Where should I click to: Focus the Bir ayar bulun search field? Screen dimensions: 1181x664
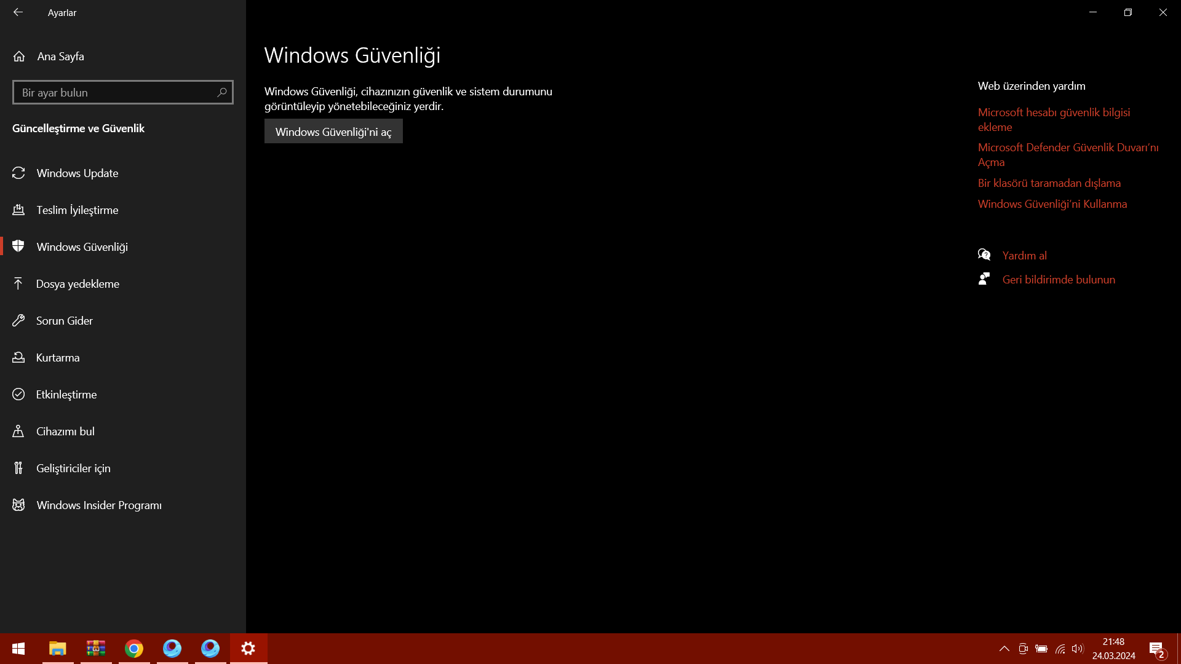(123, 92)
